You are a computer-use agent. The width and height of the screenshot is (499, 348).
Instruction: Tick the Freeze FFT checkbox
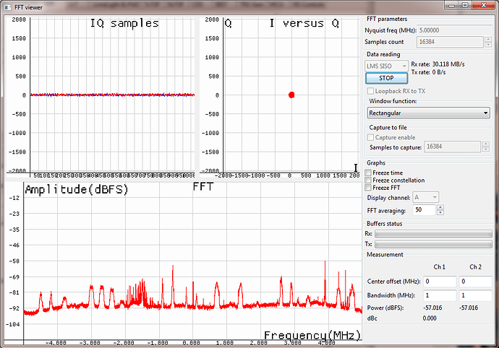(370, 188)
